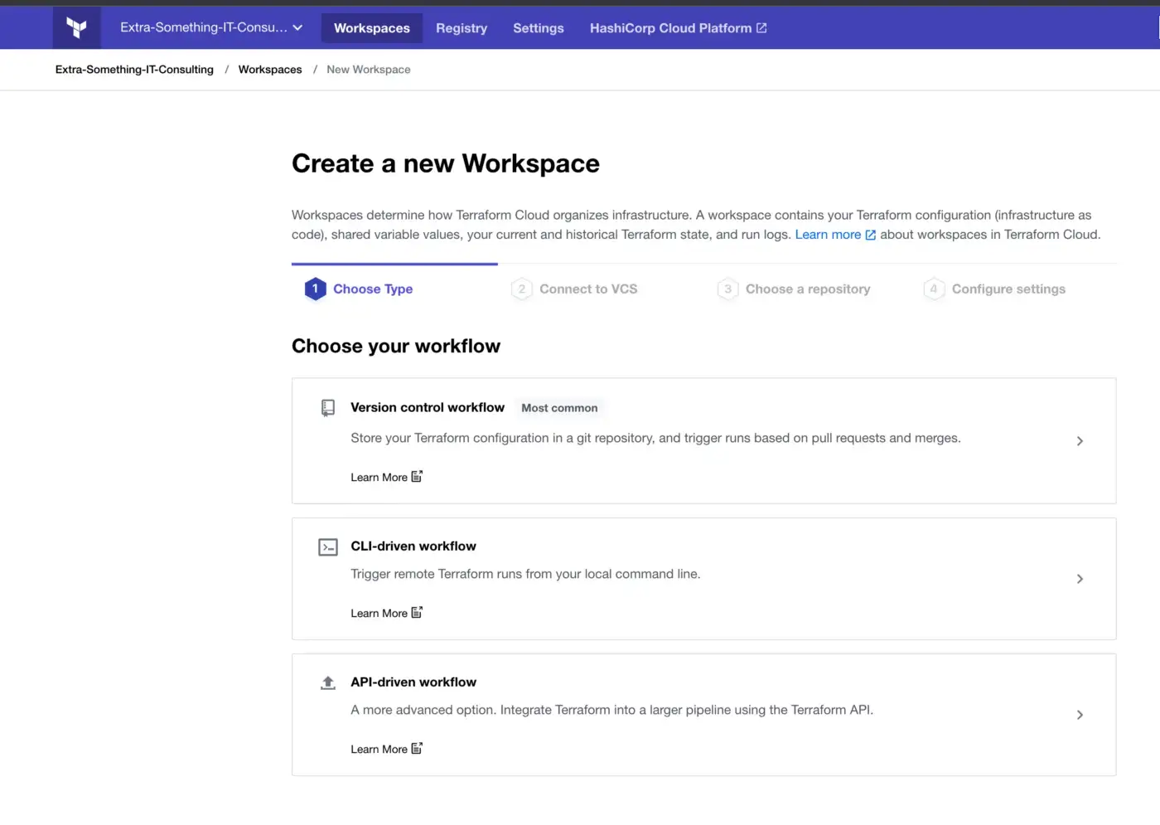Click the CLI-driven workflow terminal icon
Viewport: 1160px width, 825px height.
pyautogui.click(x=328, y=547)
